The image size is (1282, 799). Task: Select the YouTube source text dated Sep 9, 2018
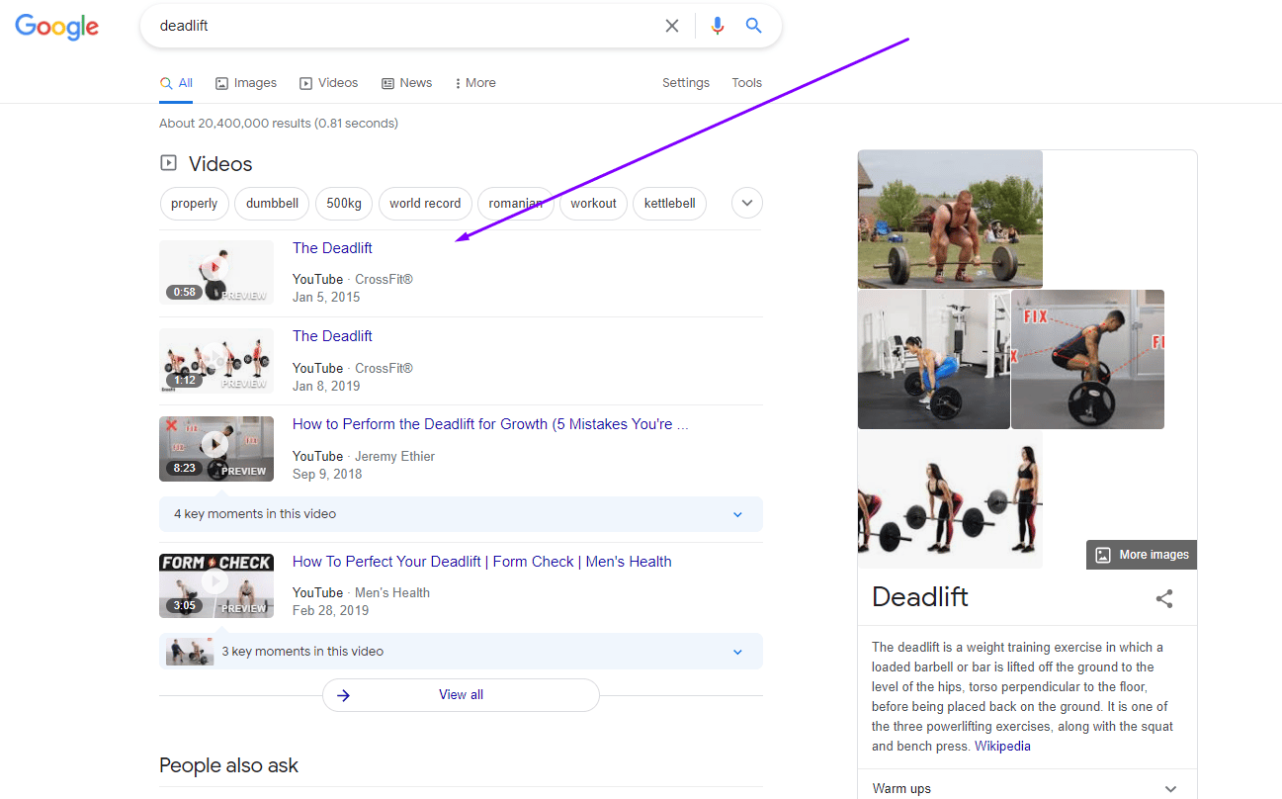(x=317, y=457)
